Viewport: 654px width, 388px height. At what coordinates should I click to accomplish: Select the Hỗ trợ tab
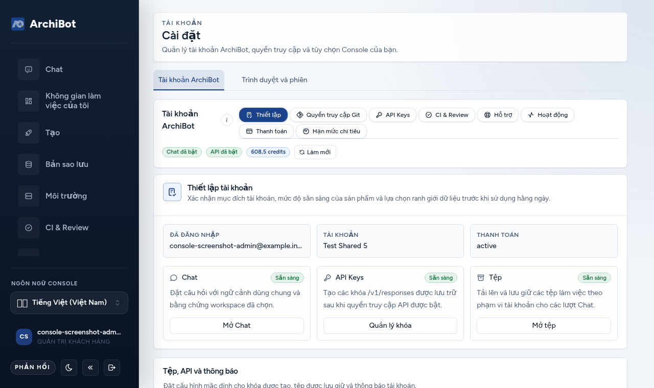[x=498, y=115]
